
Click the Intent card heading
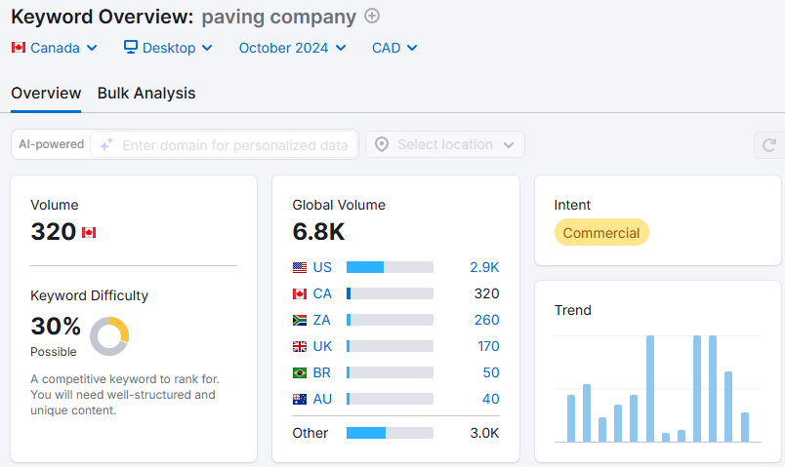pyautogui.click(x=572, y=205)
